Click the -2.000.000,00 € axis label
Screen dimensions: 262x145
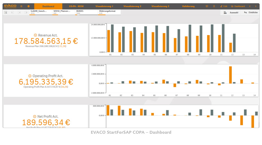pos(97,93)
